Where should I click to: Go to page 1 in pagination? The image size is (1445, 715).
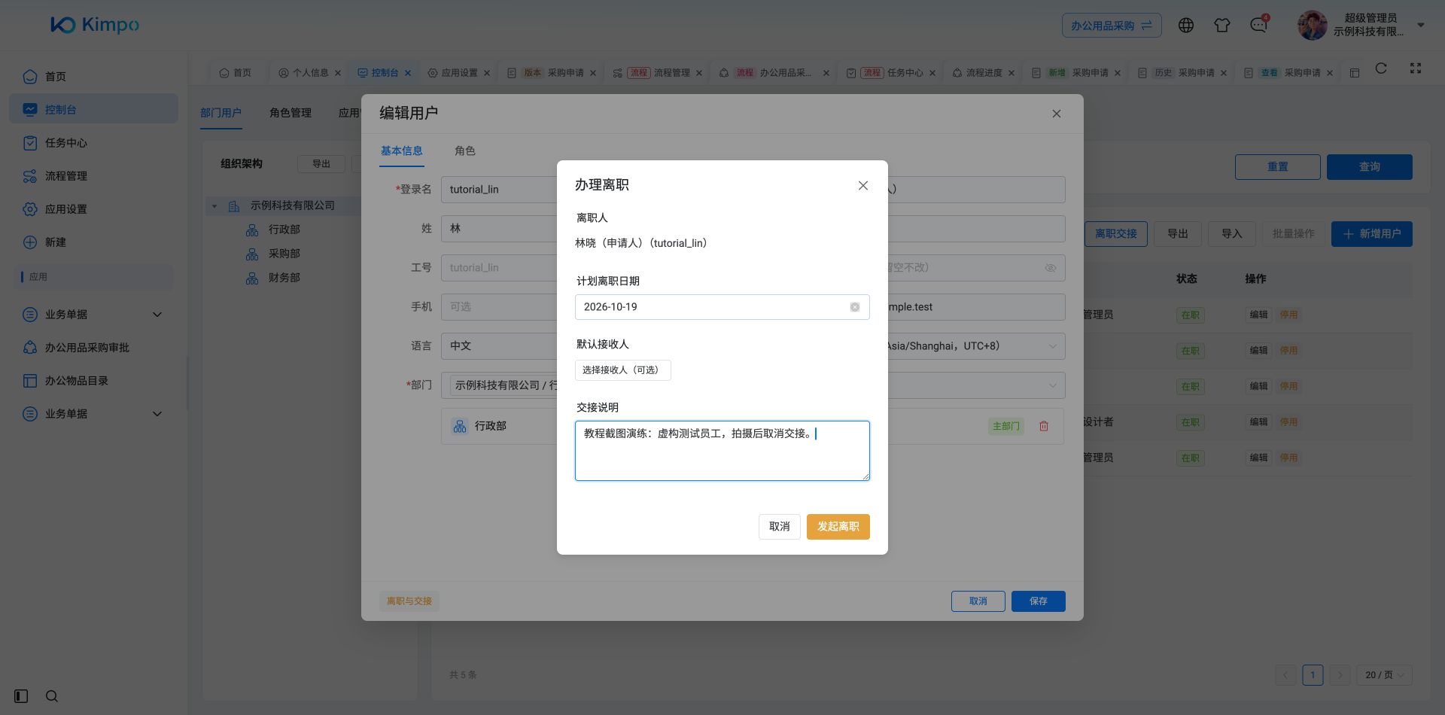click(x=1313, y=675)
